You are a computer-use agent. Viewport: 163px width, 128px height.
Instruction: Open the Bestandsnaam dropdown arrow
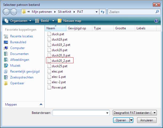coord(107,113)
